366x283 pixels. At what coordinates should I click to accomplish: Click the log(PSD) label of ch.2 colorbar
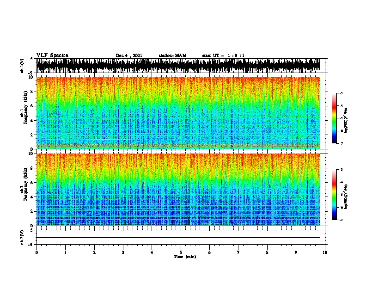(346, 197)
